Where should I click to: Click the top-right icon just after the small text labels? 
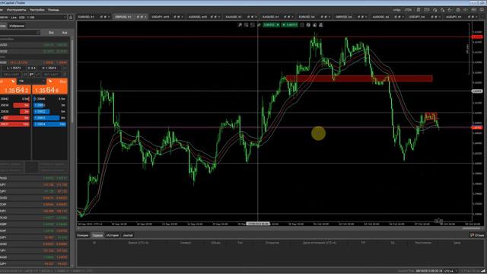coord(419,10)
